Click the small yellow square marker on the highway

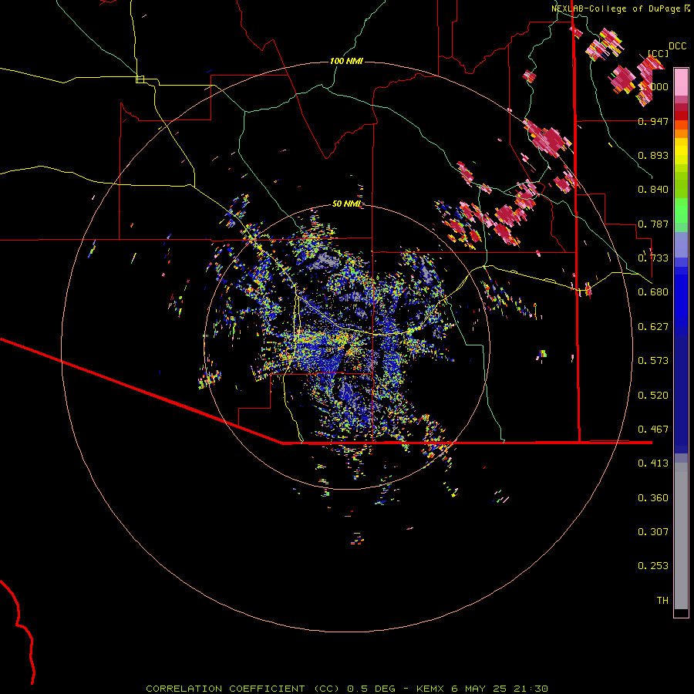pos(140,79)
